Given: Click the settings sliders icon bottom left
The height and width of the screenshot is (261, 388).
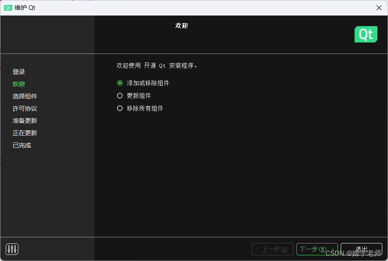Looking at the screenshot, I should (x=12, y=249).
